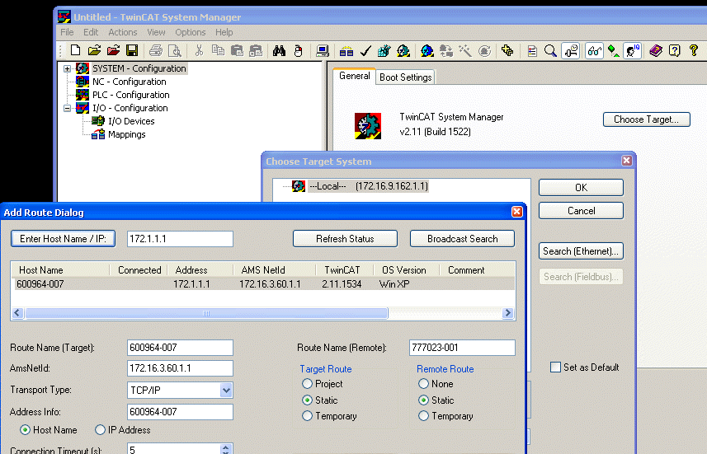Image resolution: width=707 pixels, height=454 pixels.
Task: Click the Restart TwinCAT Config Mode icon
Action: click(x=427, y=50)
